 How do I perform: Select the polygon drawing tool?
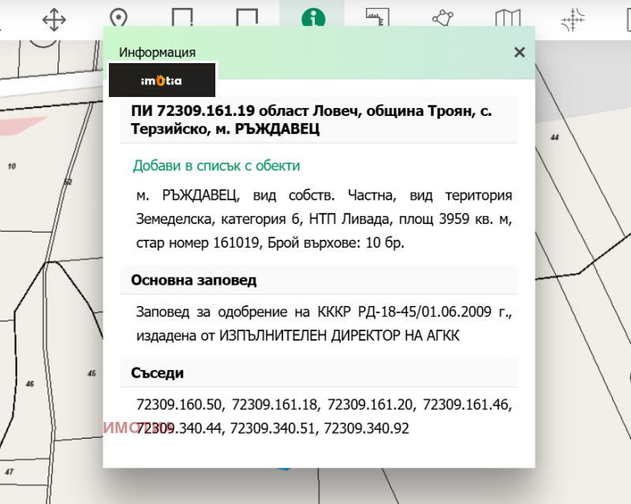tap(442, 19)
